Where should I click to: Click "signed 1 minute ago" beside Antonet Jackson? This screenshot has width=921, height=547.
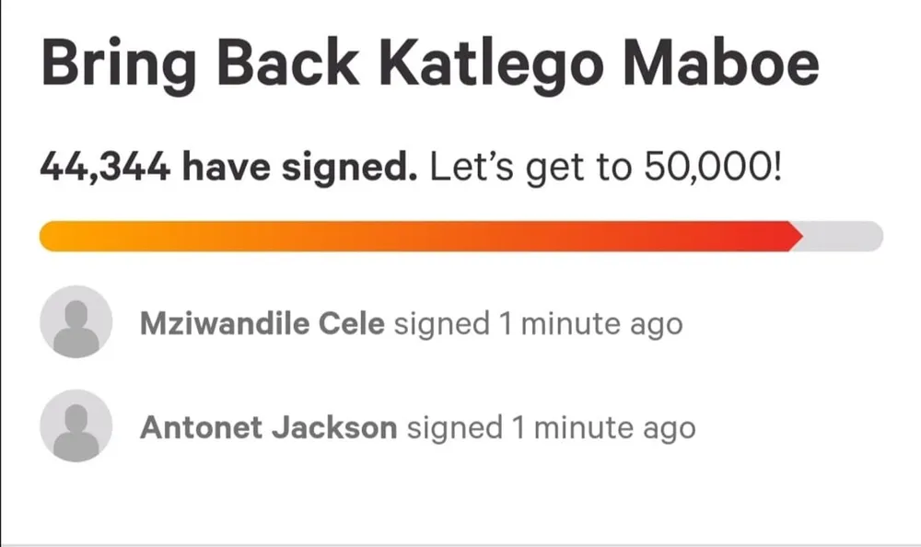point(551,427)
